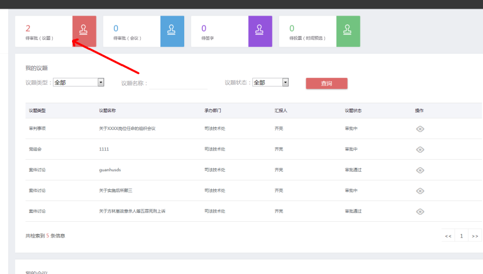The width and height of the screenshot is (483, 274).
Task: Click the 议题名称 input field
Action: 178,84
